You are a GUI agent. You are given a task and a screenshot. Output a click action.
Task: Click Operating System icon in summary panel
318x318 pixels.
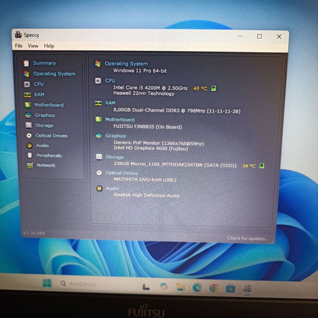98,64
